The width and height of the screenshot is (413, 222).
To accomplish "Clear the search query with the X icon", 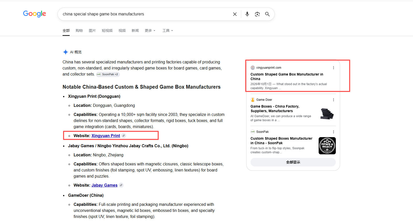I will pos(235,14).
